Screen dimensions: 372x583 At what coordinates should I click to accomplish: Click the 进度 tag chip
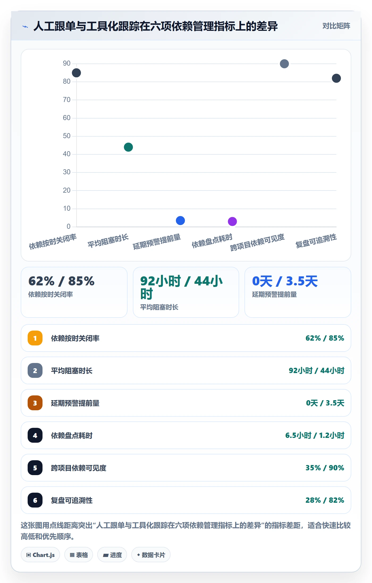click(x=112, y=555)
